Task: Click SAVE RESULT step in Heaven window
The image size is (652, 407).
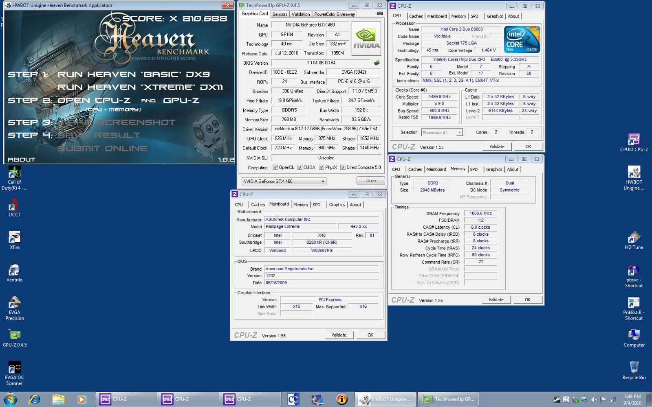Action: pyautogui.click(x=98, y=135)
